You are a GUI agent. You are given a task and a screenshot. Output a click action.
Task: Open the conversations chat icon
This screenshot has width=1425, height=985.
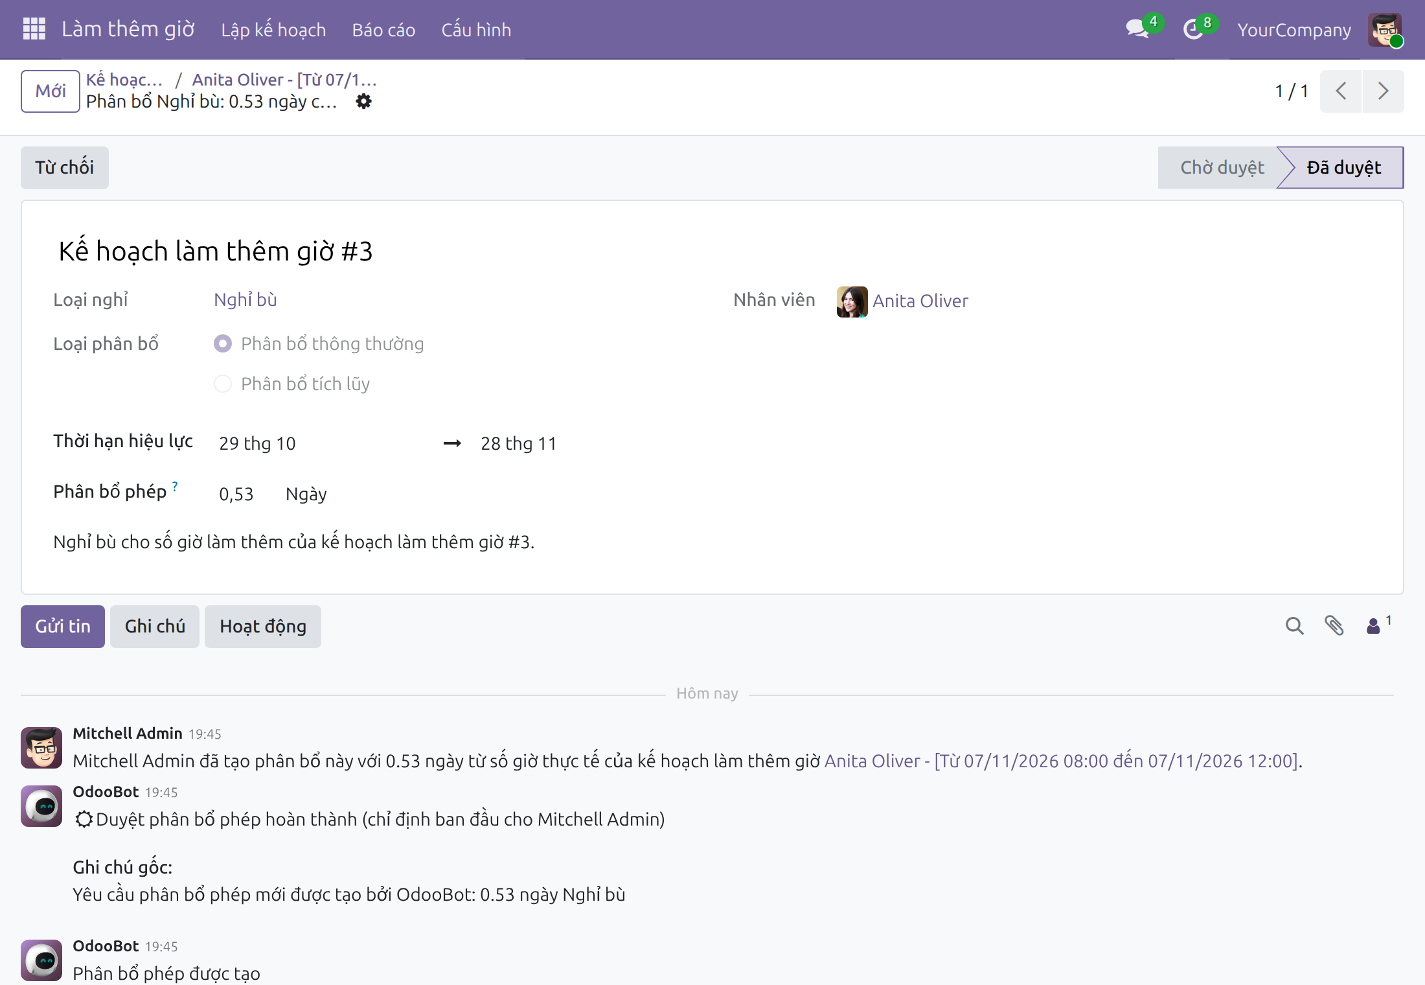coord(1137,29)
